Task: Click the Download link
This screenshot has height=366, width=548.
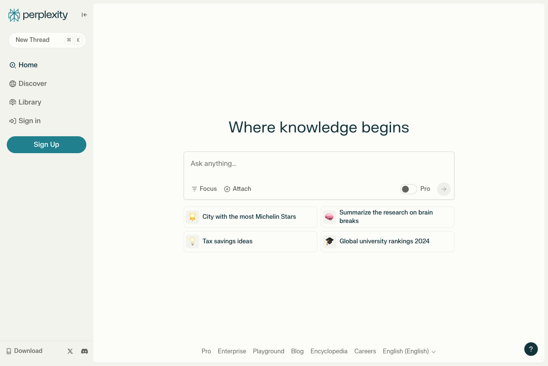Action: tap(24, 351)
